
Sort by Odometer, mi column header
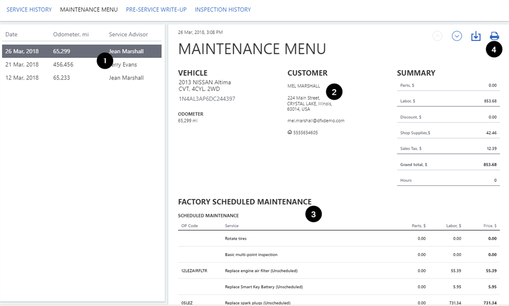71,35
